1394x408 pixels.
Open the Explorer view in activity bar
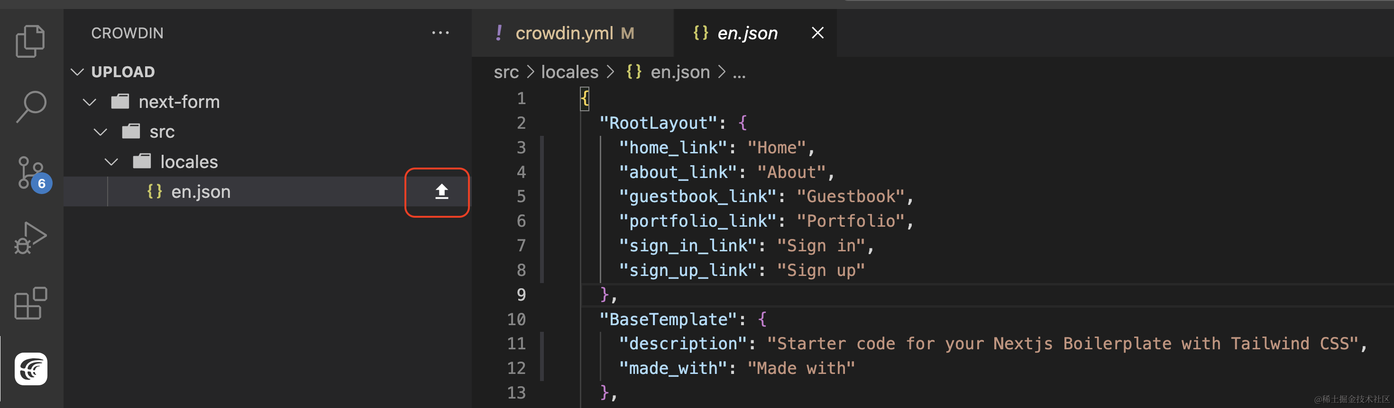30,41
